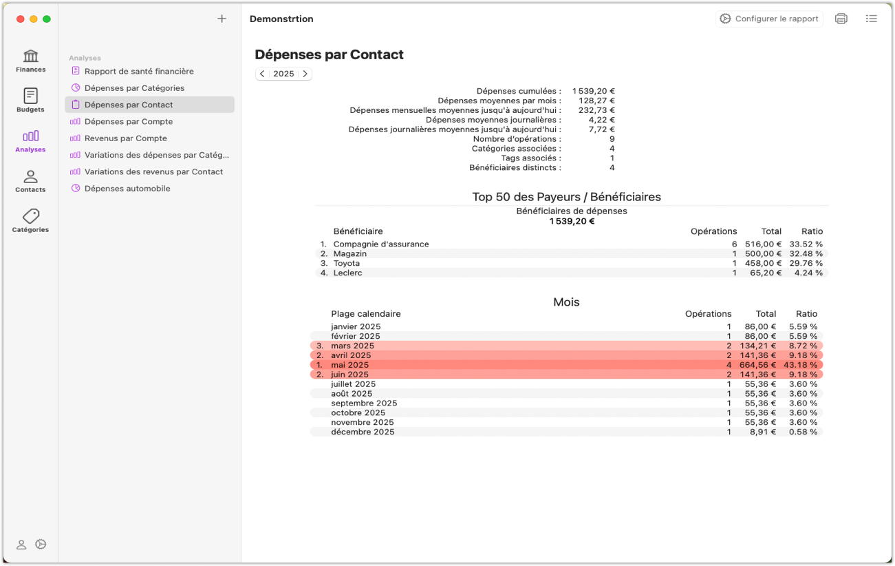
Task: Select Variations des dépenses par Catég… report
Action: (149, 155)
